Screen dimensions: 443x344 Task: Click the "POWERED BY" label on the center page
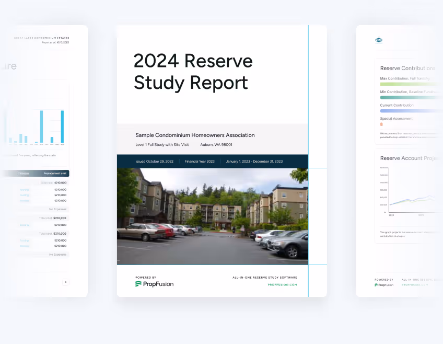point(146,278)
